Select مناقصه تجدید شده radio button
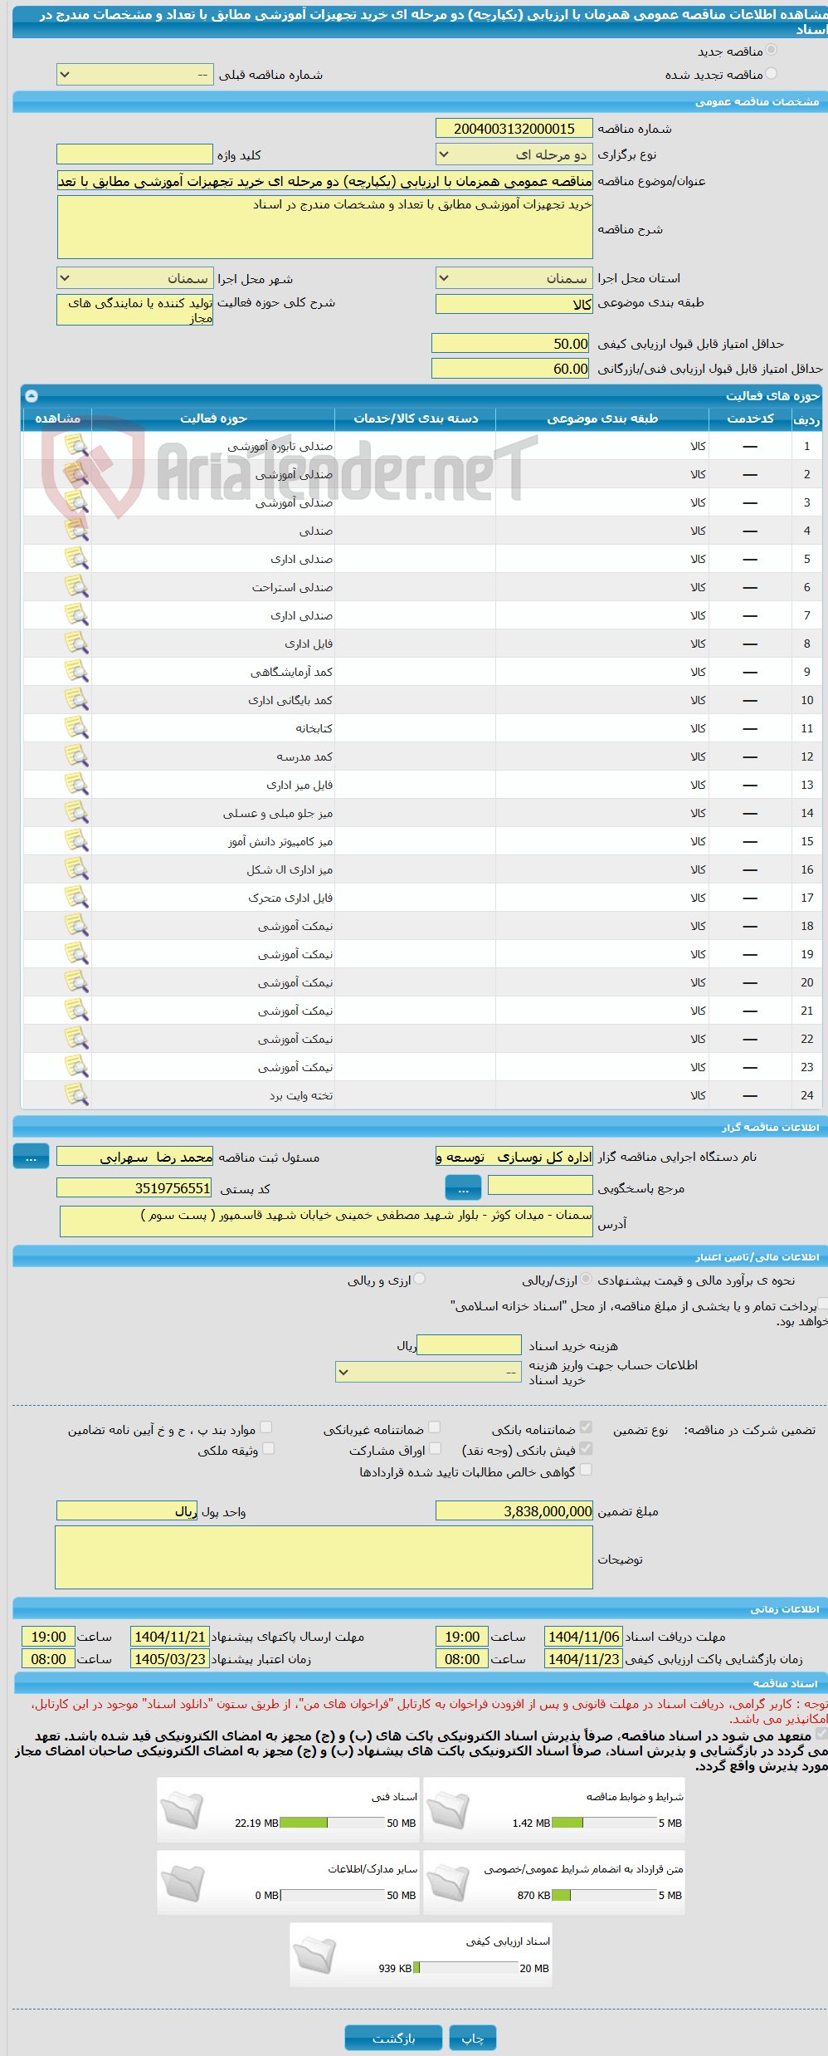The image size is (828, 2056). coord(772,73)
